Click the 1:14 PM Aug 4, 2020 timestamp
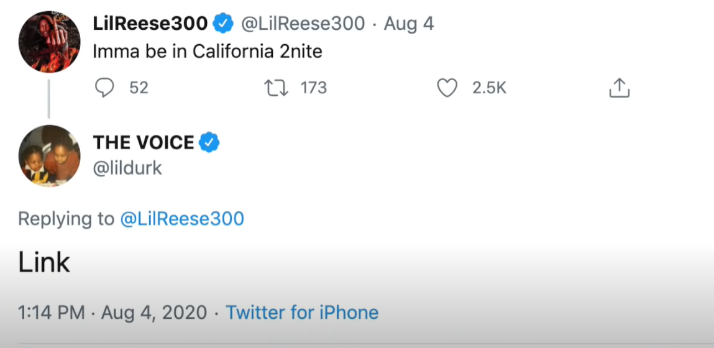The height and width of the screenshot is (348, 714). click(x=112, y=312)
